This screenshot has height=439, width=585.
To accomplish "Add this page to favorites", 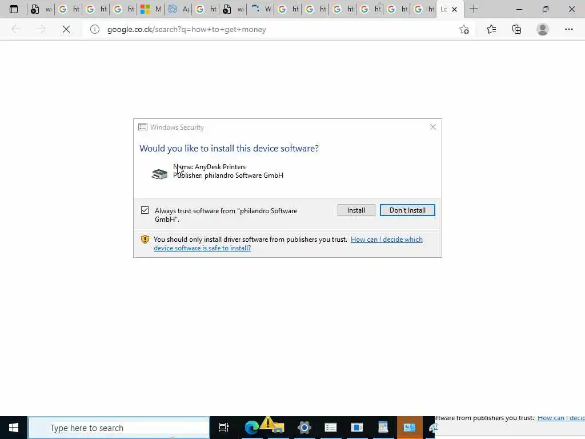I will (464, 29).
